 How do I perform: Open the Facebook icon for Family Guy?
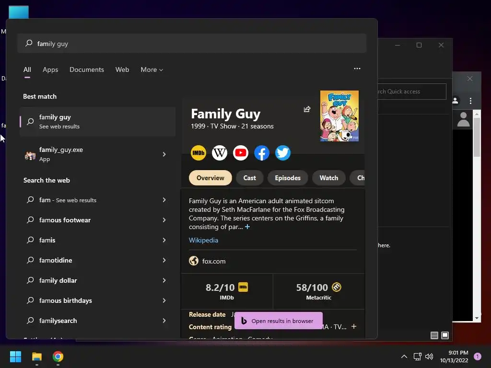pos(262,153)
